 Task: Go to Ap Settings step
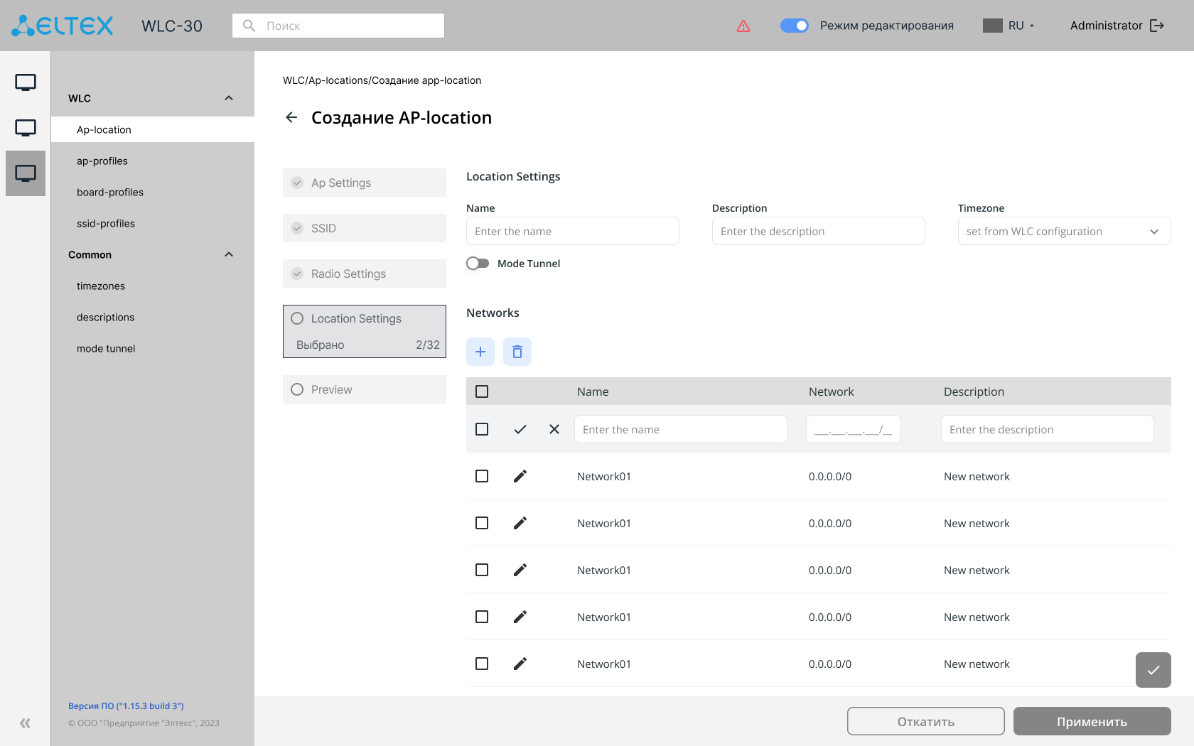(365, 183)
